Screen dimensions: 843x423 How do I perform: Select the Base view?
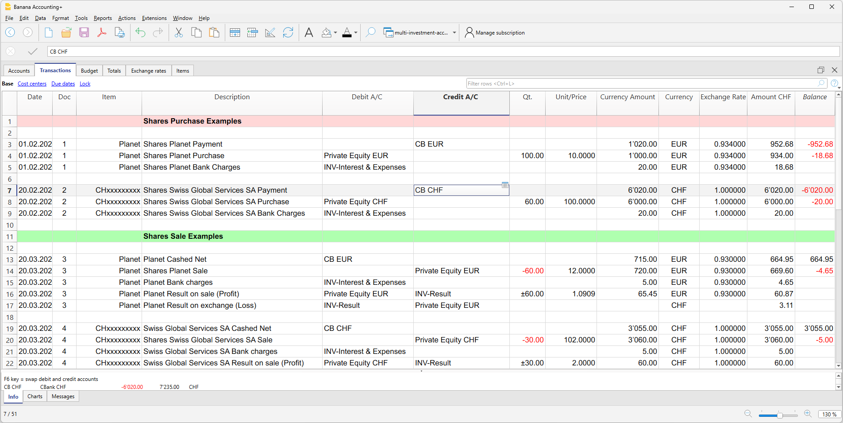click(x=8, y=84)
